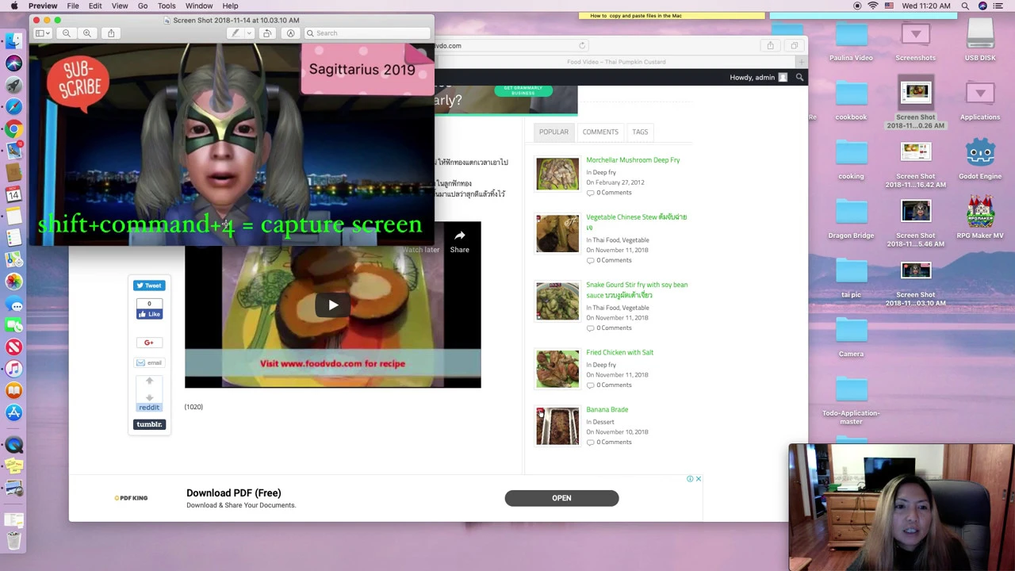Switch to the COMMENTS tab
The height and width of the screenshot is (571, 1015).
(x=600, y=132)
